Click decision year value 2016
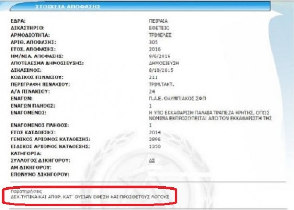Image resolution: width=294 pixels, height=210 pixels. 155,49
